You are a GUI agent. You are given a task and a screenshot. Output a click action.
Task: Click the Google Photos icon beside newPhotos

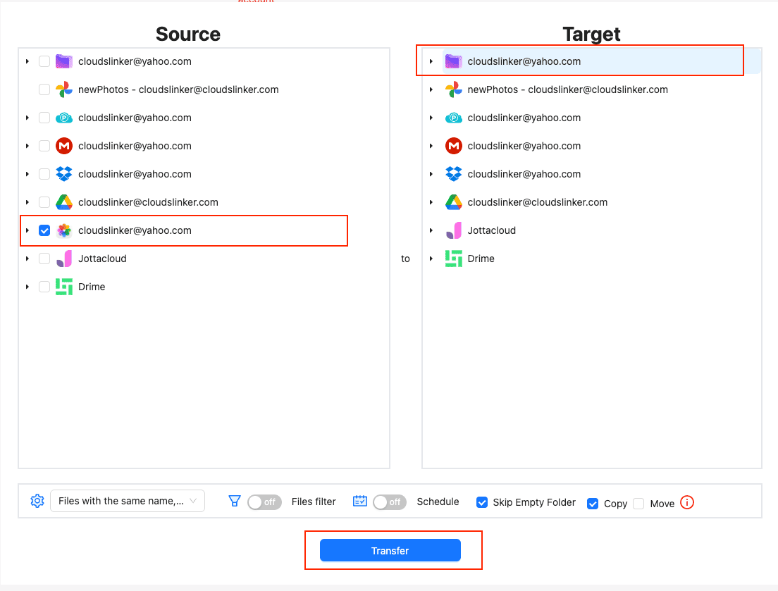(x=64, y=89)
